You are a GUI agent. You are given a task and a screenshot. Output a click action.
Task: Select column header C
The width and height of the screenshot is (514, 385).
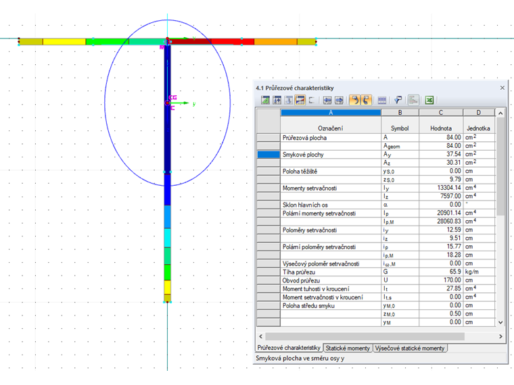tap(441, 113)
